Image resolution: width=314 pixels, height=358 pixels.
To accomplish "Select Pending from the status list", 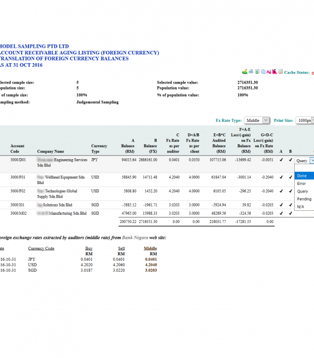I will [x=305, y=199].
